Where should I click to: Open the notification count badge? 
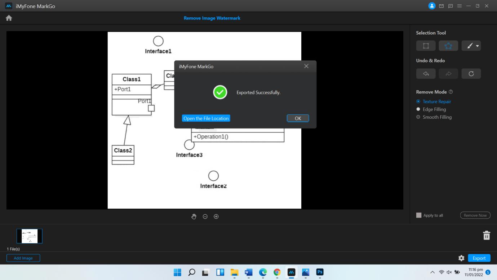(488, 272)
